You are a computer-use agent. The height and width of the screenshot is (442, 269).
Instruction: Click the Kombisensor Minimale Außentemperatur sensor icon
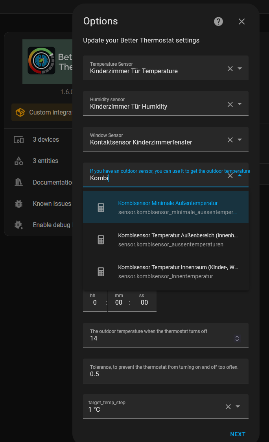click(x=101, y=207)
